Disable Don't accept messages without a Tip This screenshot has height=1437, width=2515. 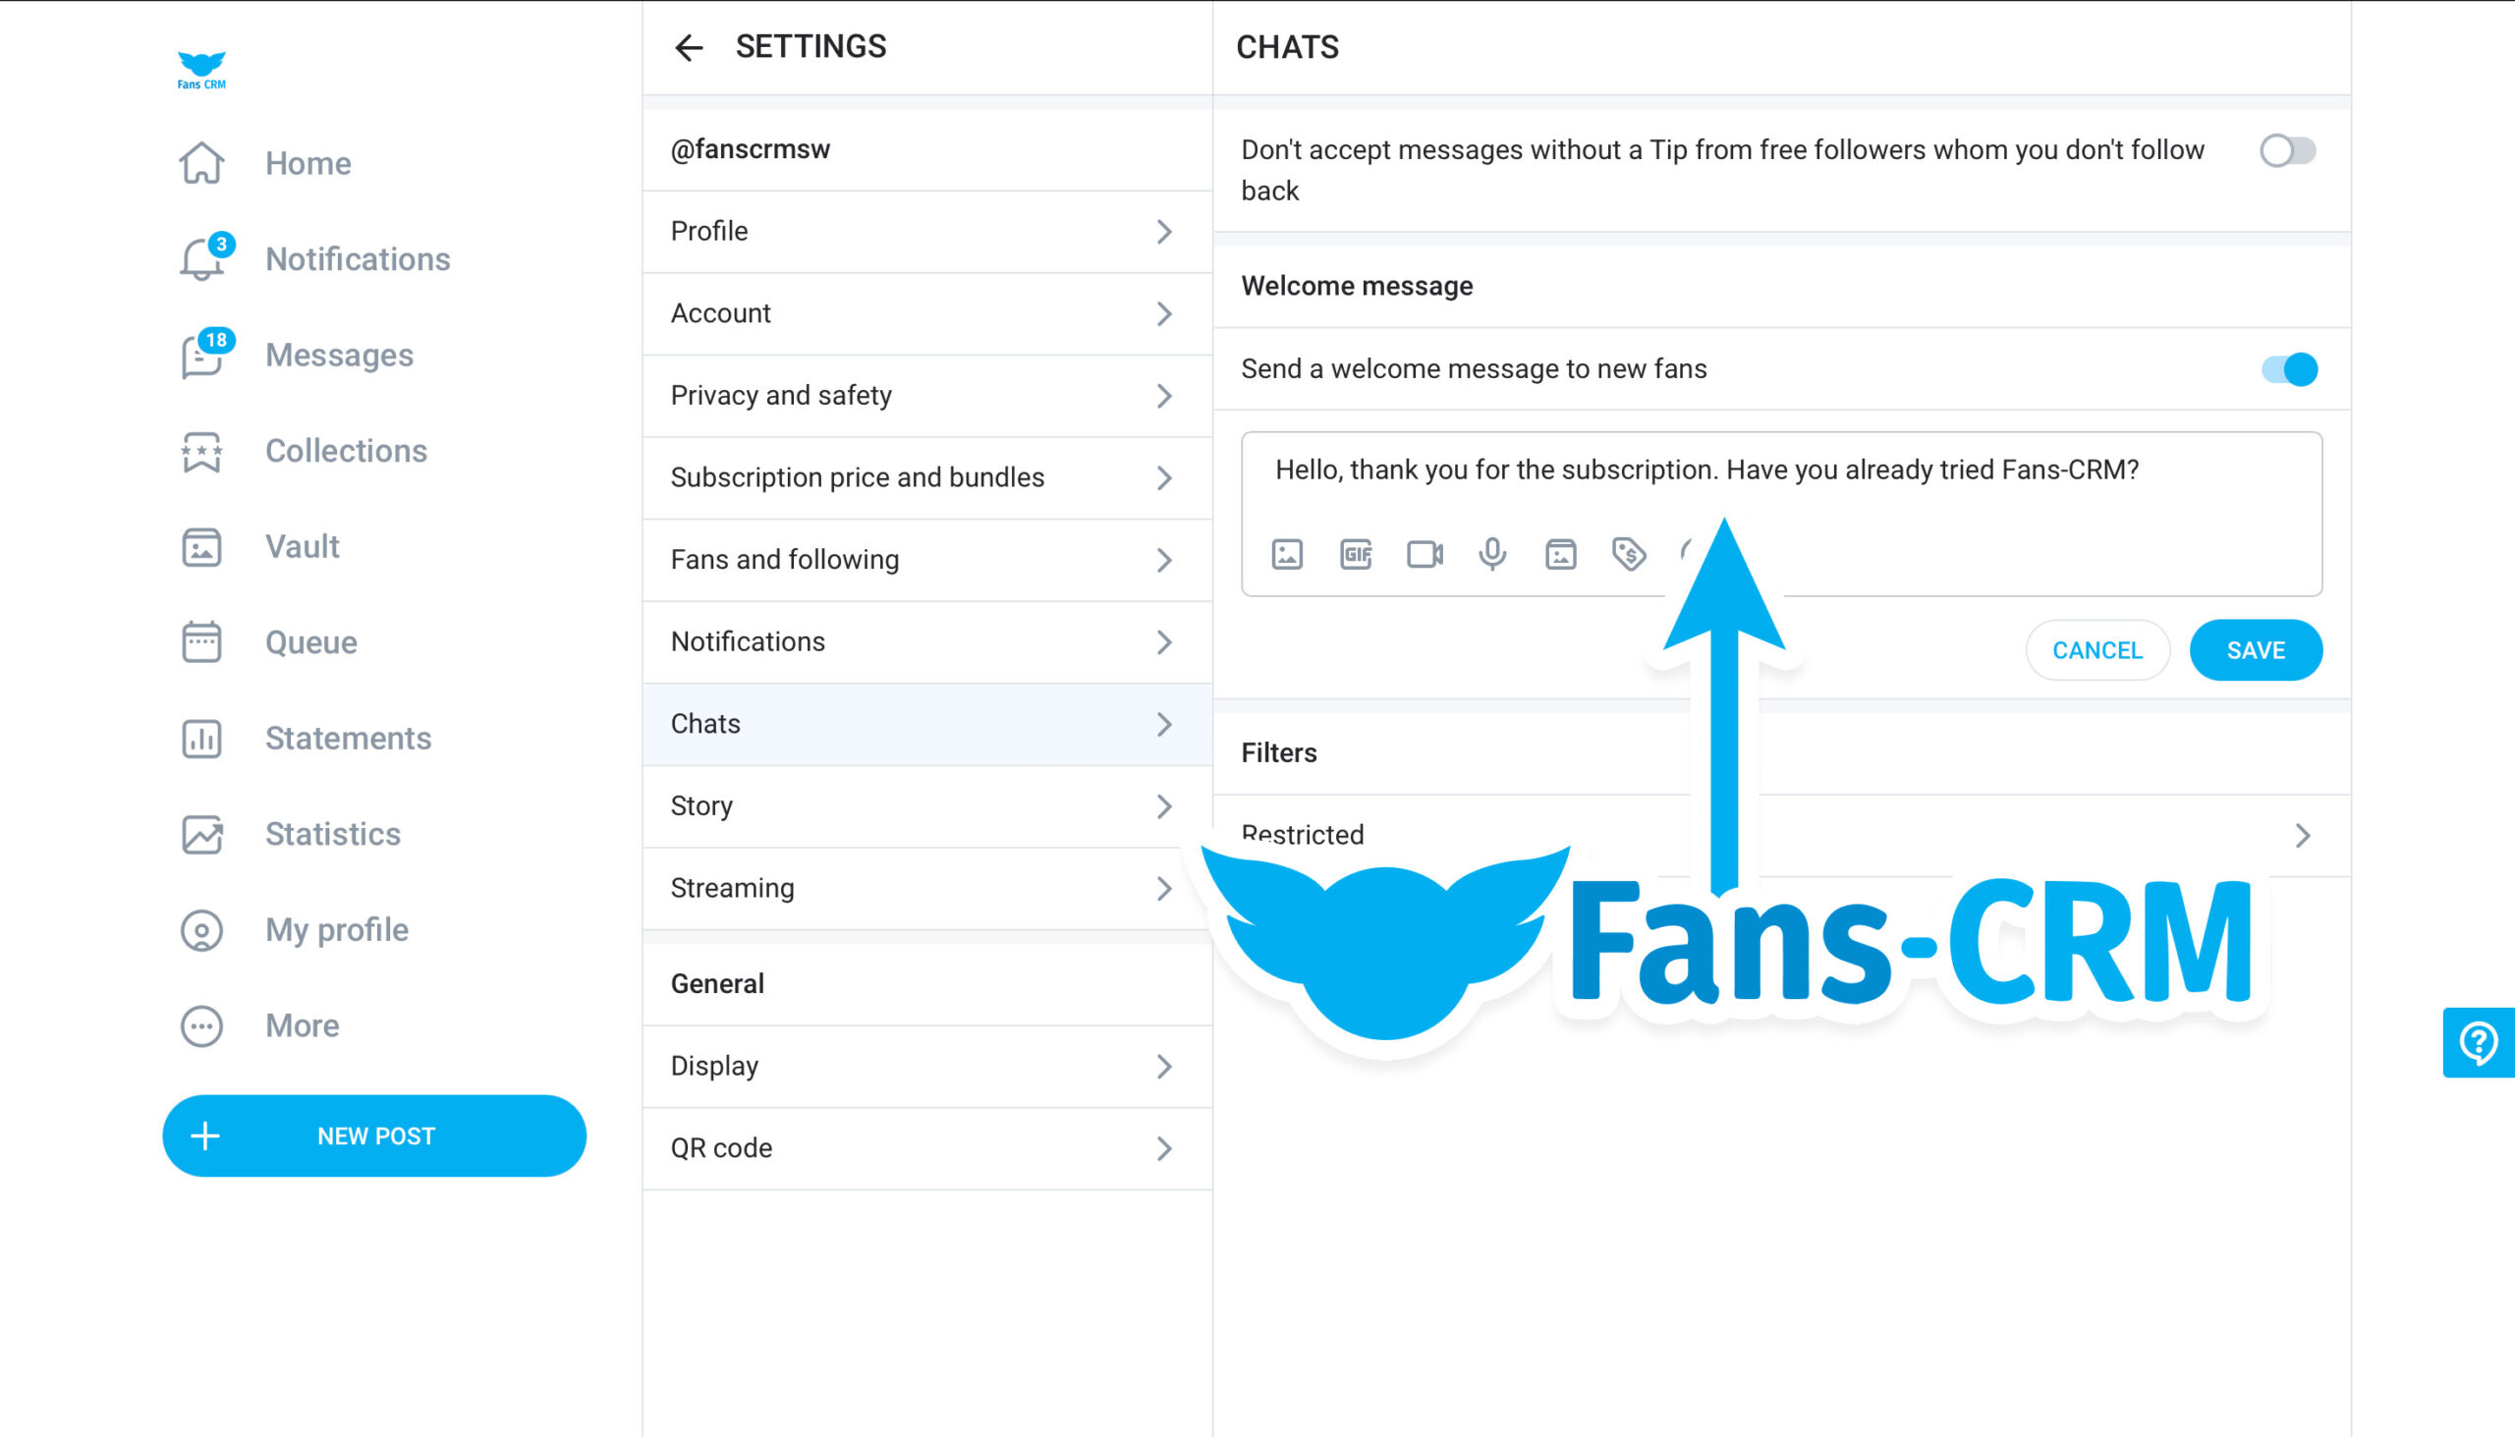point(2289,153)
